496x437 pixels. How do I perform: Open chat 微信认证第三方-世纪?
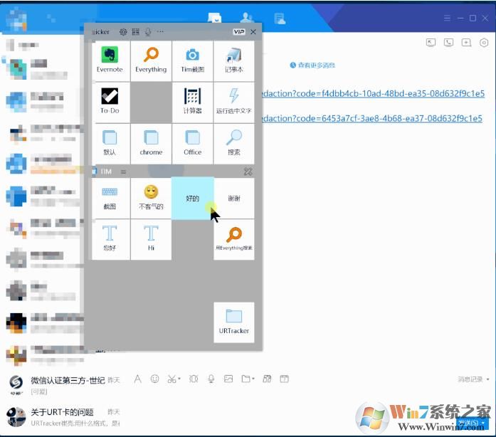[x=63, y=385]
